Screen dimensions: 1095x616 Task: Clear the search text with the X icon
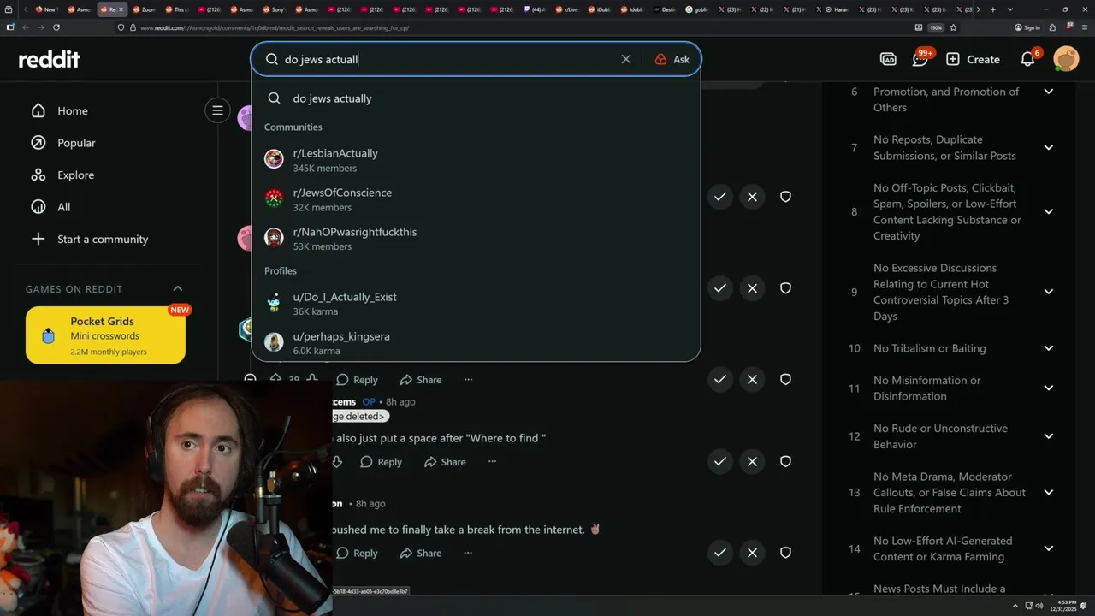[626, 59]
